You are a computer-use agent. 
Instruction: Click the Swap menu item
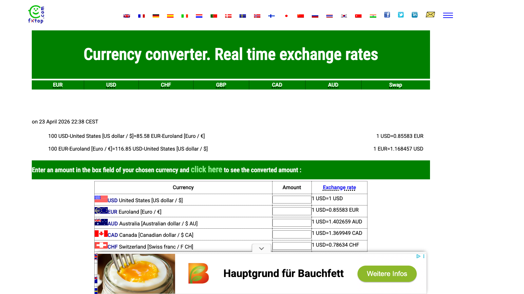(396, 85)
